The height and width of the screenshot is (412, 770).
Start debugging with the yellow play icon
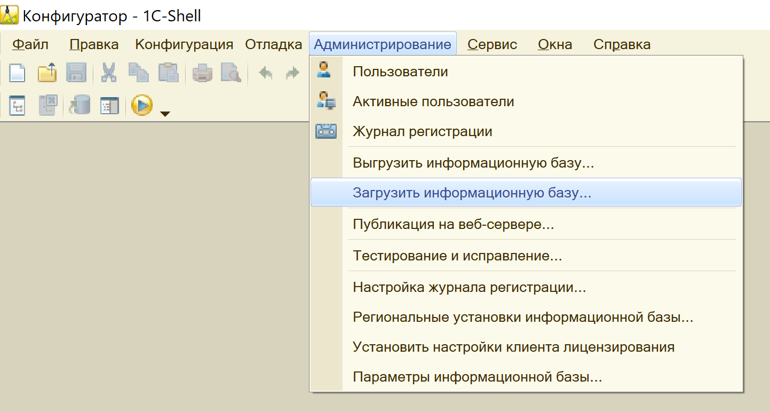pyautogui.click(x=142, y=105)
